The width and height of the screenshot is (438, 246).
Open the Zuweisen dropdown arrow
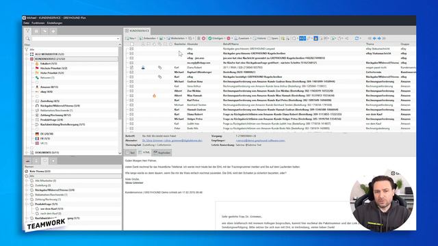[250, 38]
